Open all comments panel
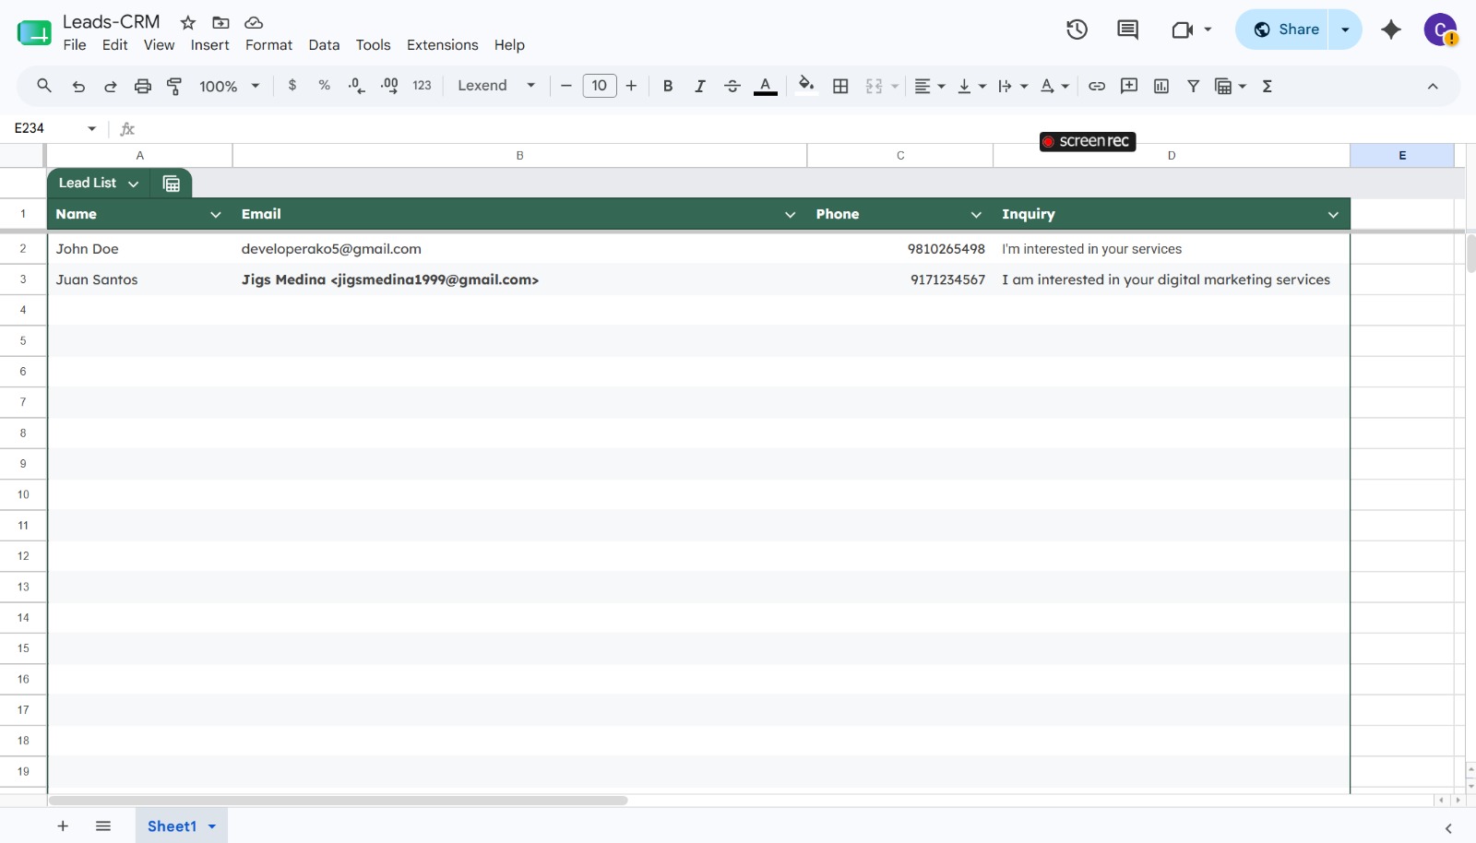Viewport: 1476px width, 843px height. (x=1127, y=30)
